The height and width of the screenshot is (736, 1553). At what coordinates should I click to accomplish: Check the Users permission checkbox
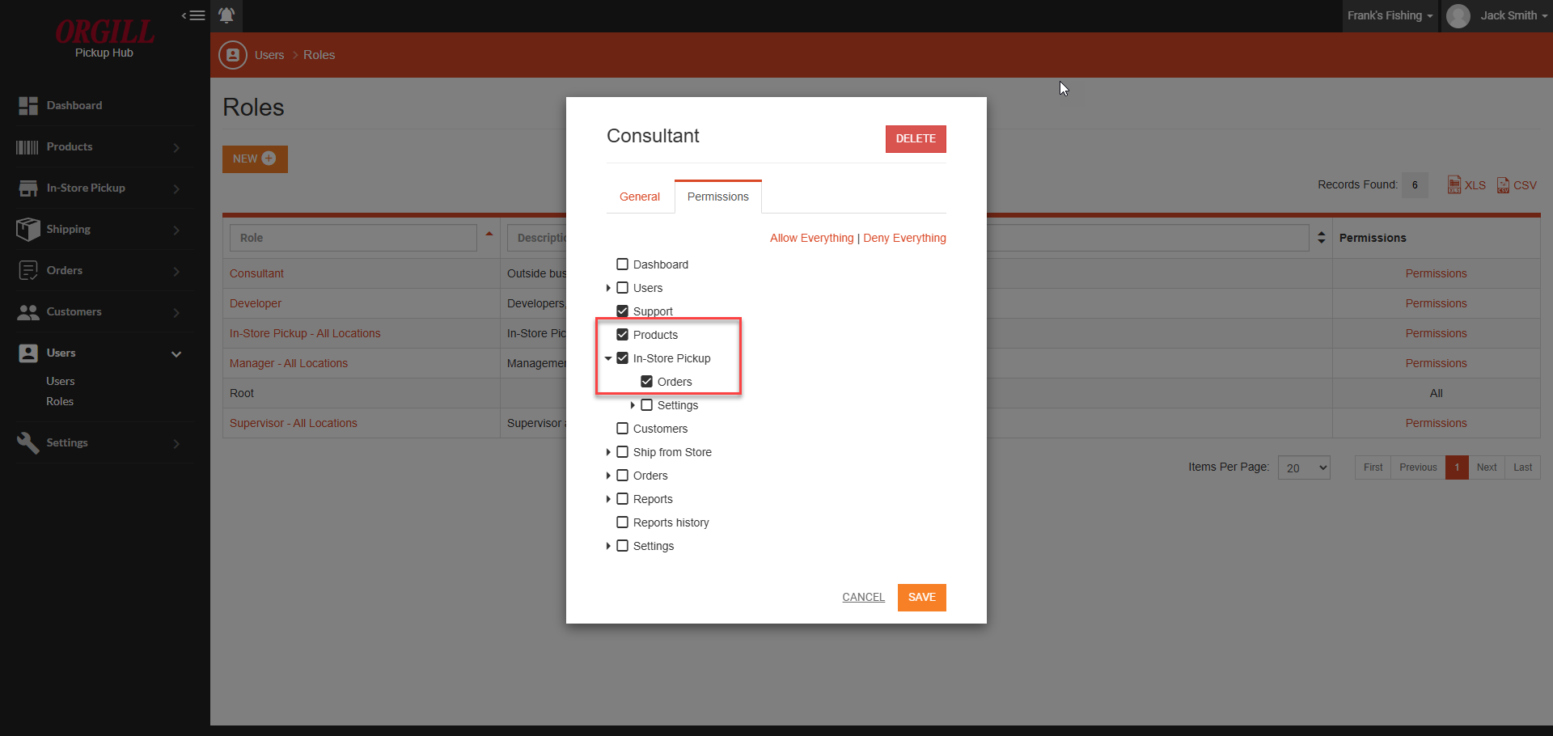(x=623, y=288)
